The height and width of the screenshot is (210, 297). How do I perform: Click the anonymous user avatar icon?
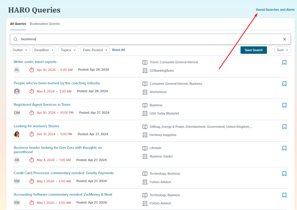click(x=17, y=91)
